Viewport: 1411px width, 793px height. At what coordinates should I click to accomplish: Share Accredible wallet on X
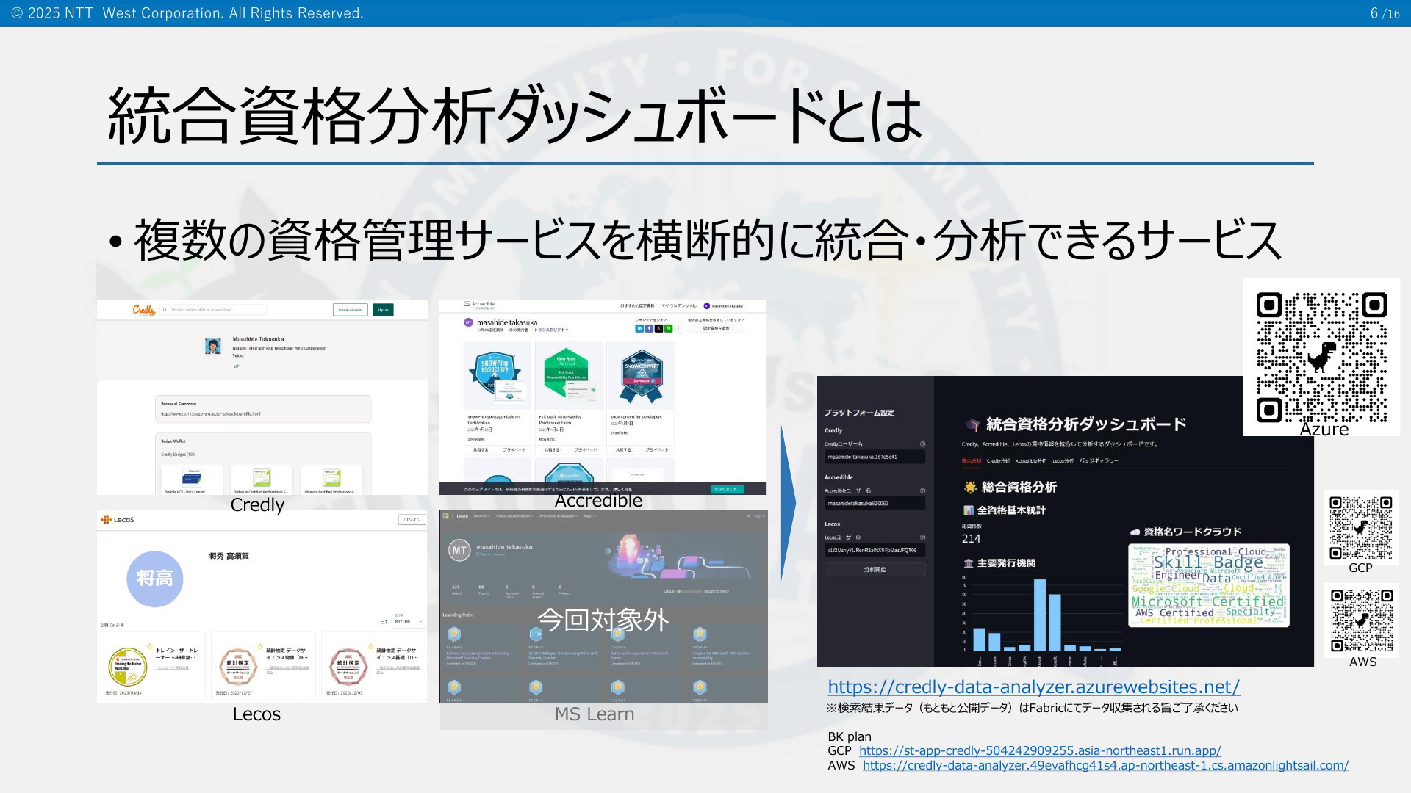658,328
